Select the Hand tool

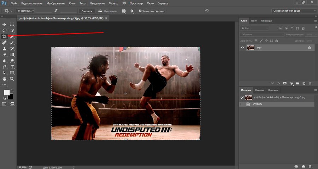[x=4, y=79]
